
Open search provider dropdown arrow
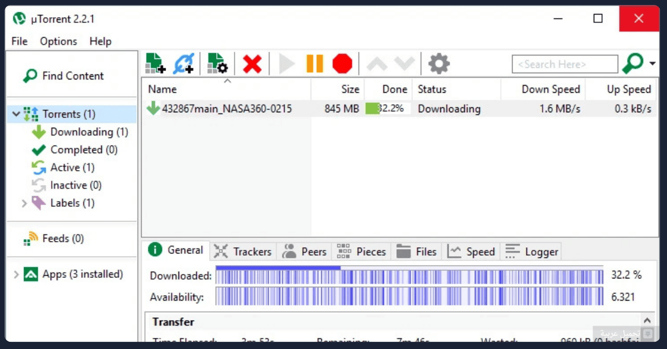point(652,64)
